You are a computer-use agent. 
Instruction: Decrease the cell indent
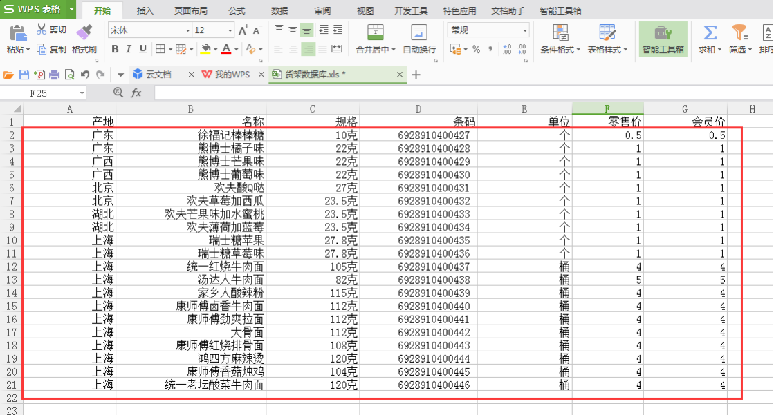click(323, 30)
